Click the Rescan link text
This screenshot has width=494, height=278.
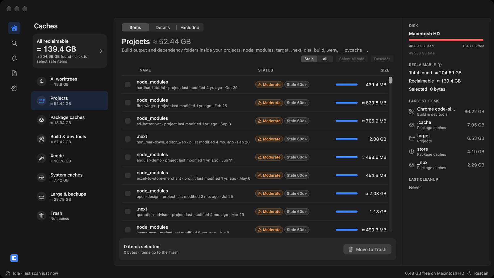click(481, 273)
